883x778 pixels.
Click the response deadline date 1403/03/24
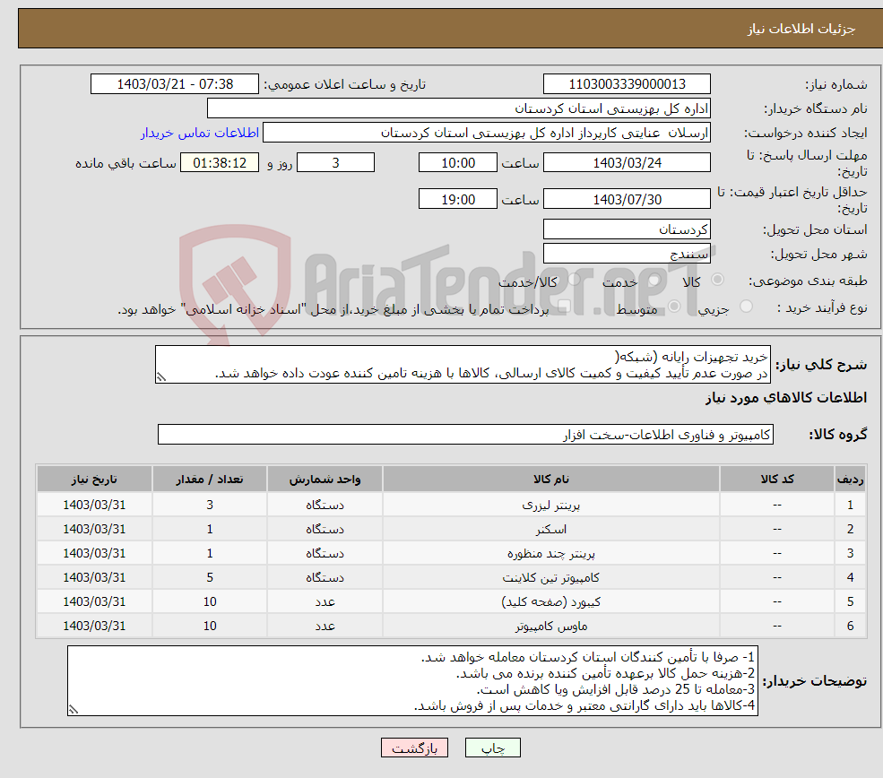tap(627, 163)
